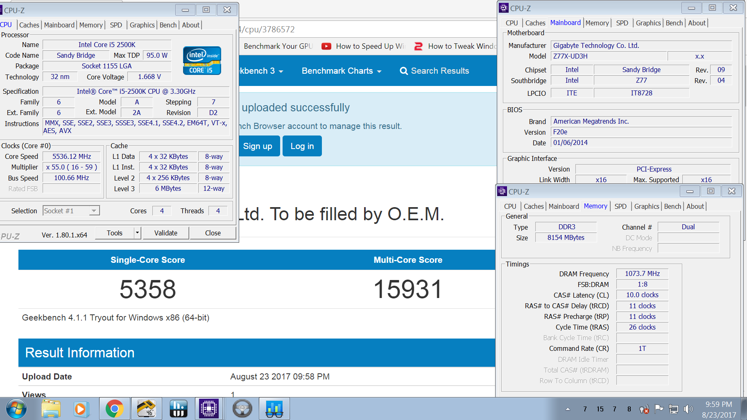Click the DRAM Frequency value 1073.7 MHz
The height and width of the screenshot is (420, 747).
pos(642,273)
